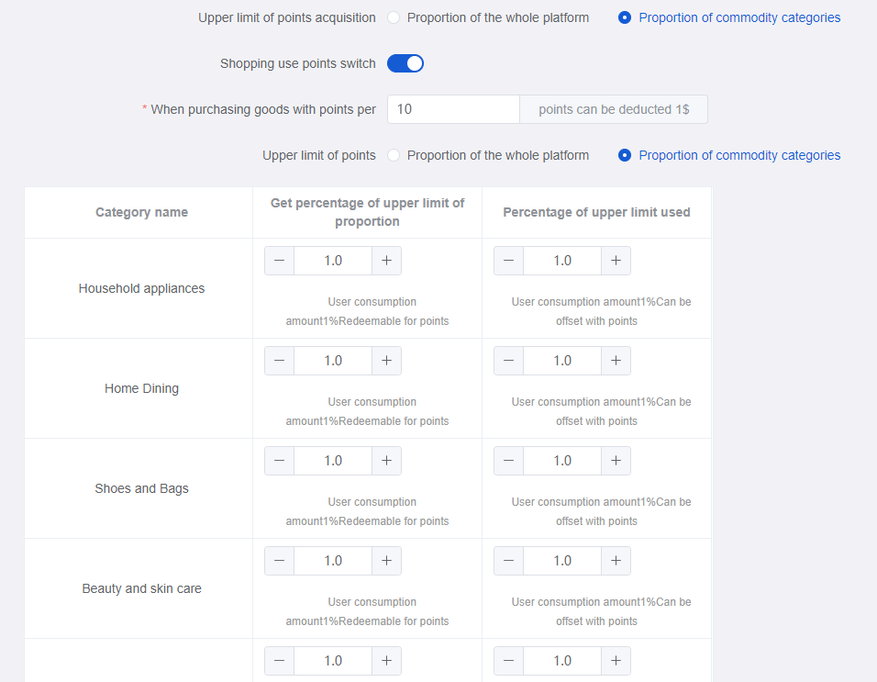Decrease Beauty and skin care get percentage
Image resolution: width=877 pixels, height=682 pixels.
coord(279,561)
